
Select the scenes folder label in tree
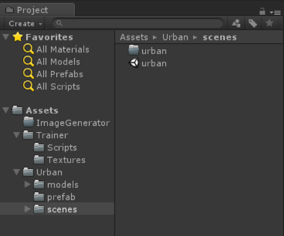[x=62, y=209]
